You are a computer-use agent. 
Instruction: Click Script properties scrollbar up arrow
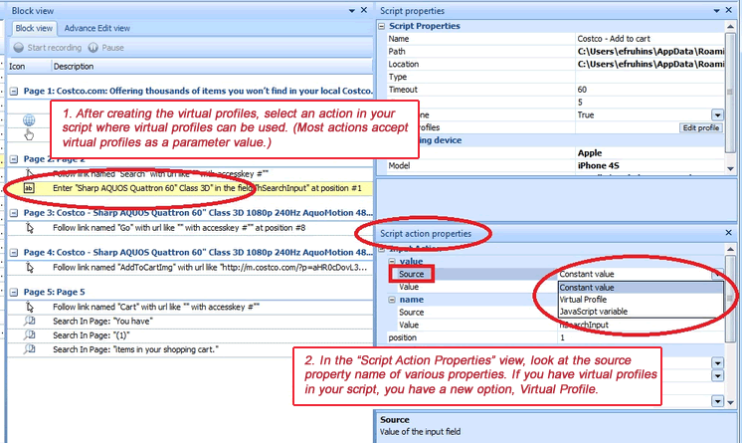click(x=731, y=27)
